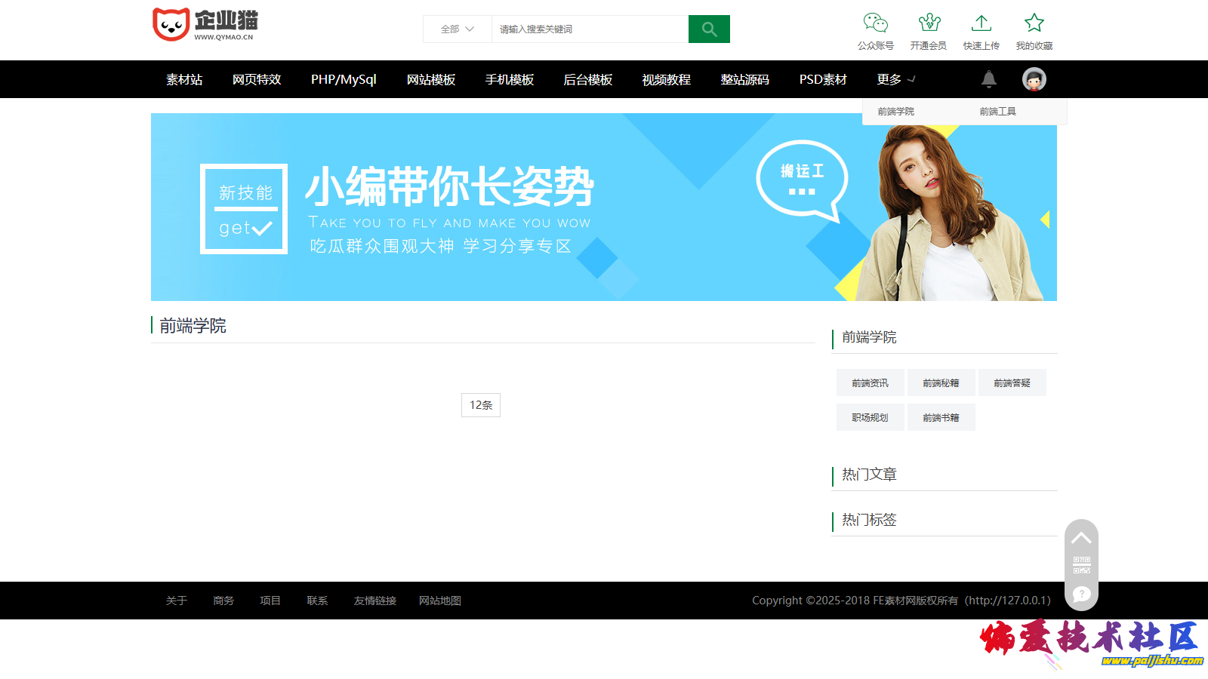Click the quick upload arrow icon
1208x679 pixels.
click(x=981, y=23)
